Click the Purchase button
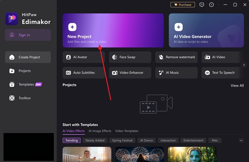The image size is (249, 162). (182, 5)
